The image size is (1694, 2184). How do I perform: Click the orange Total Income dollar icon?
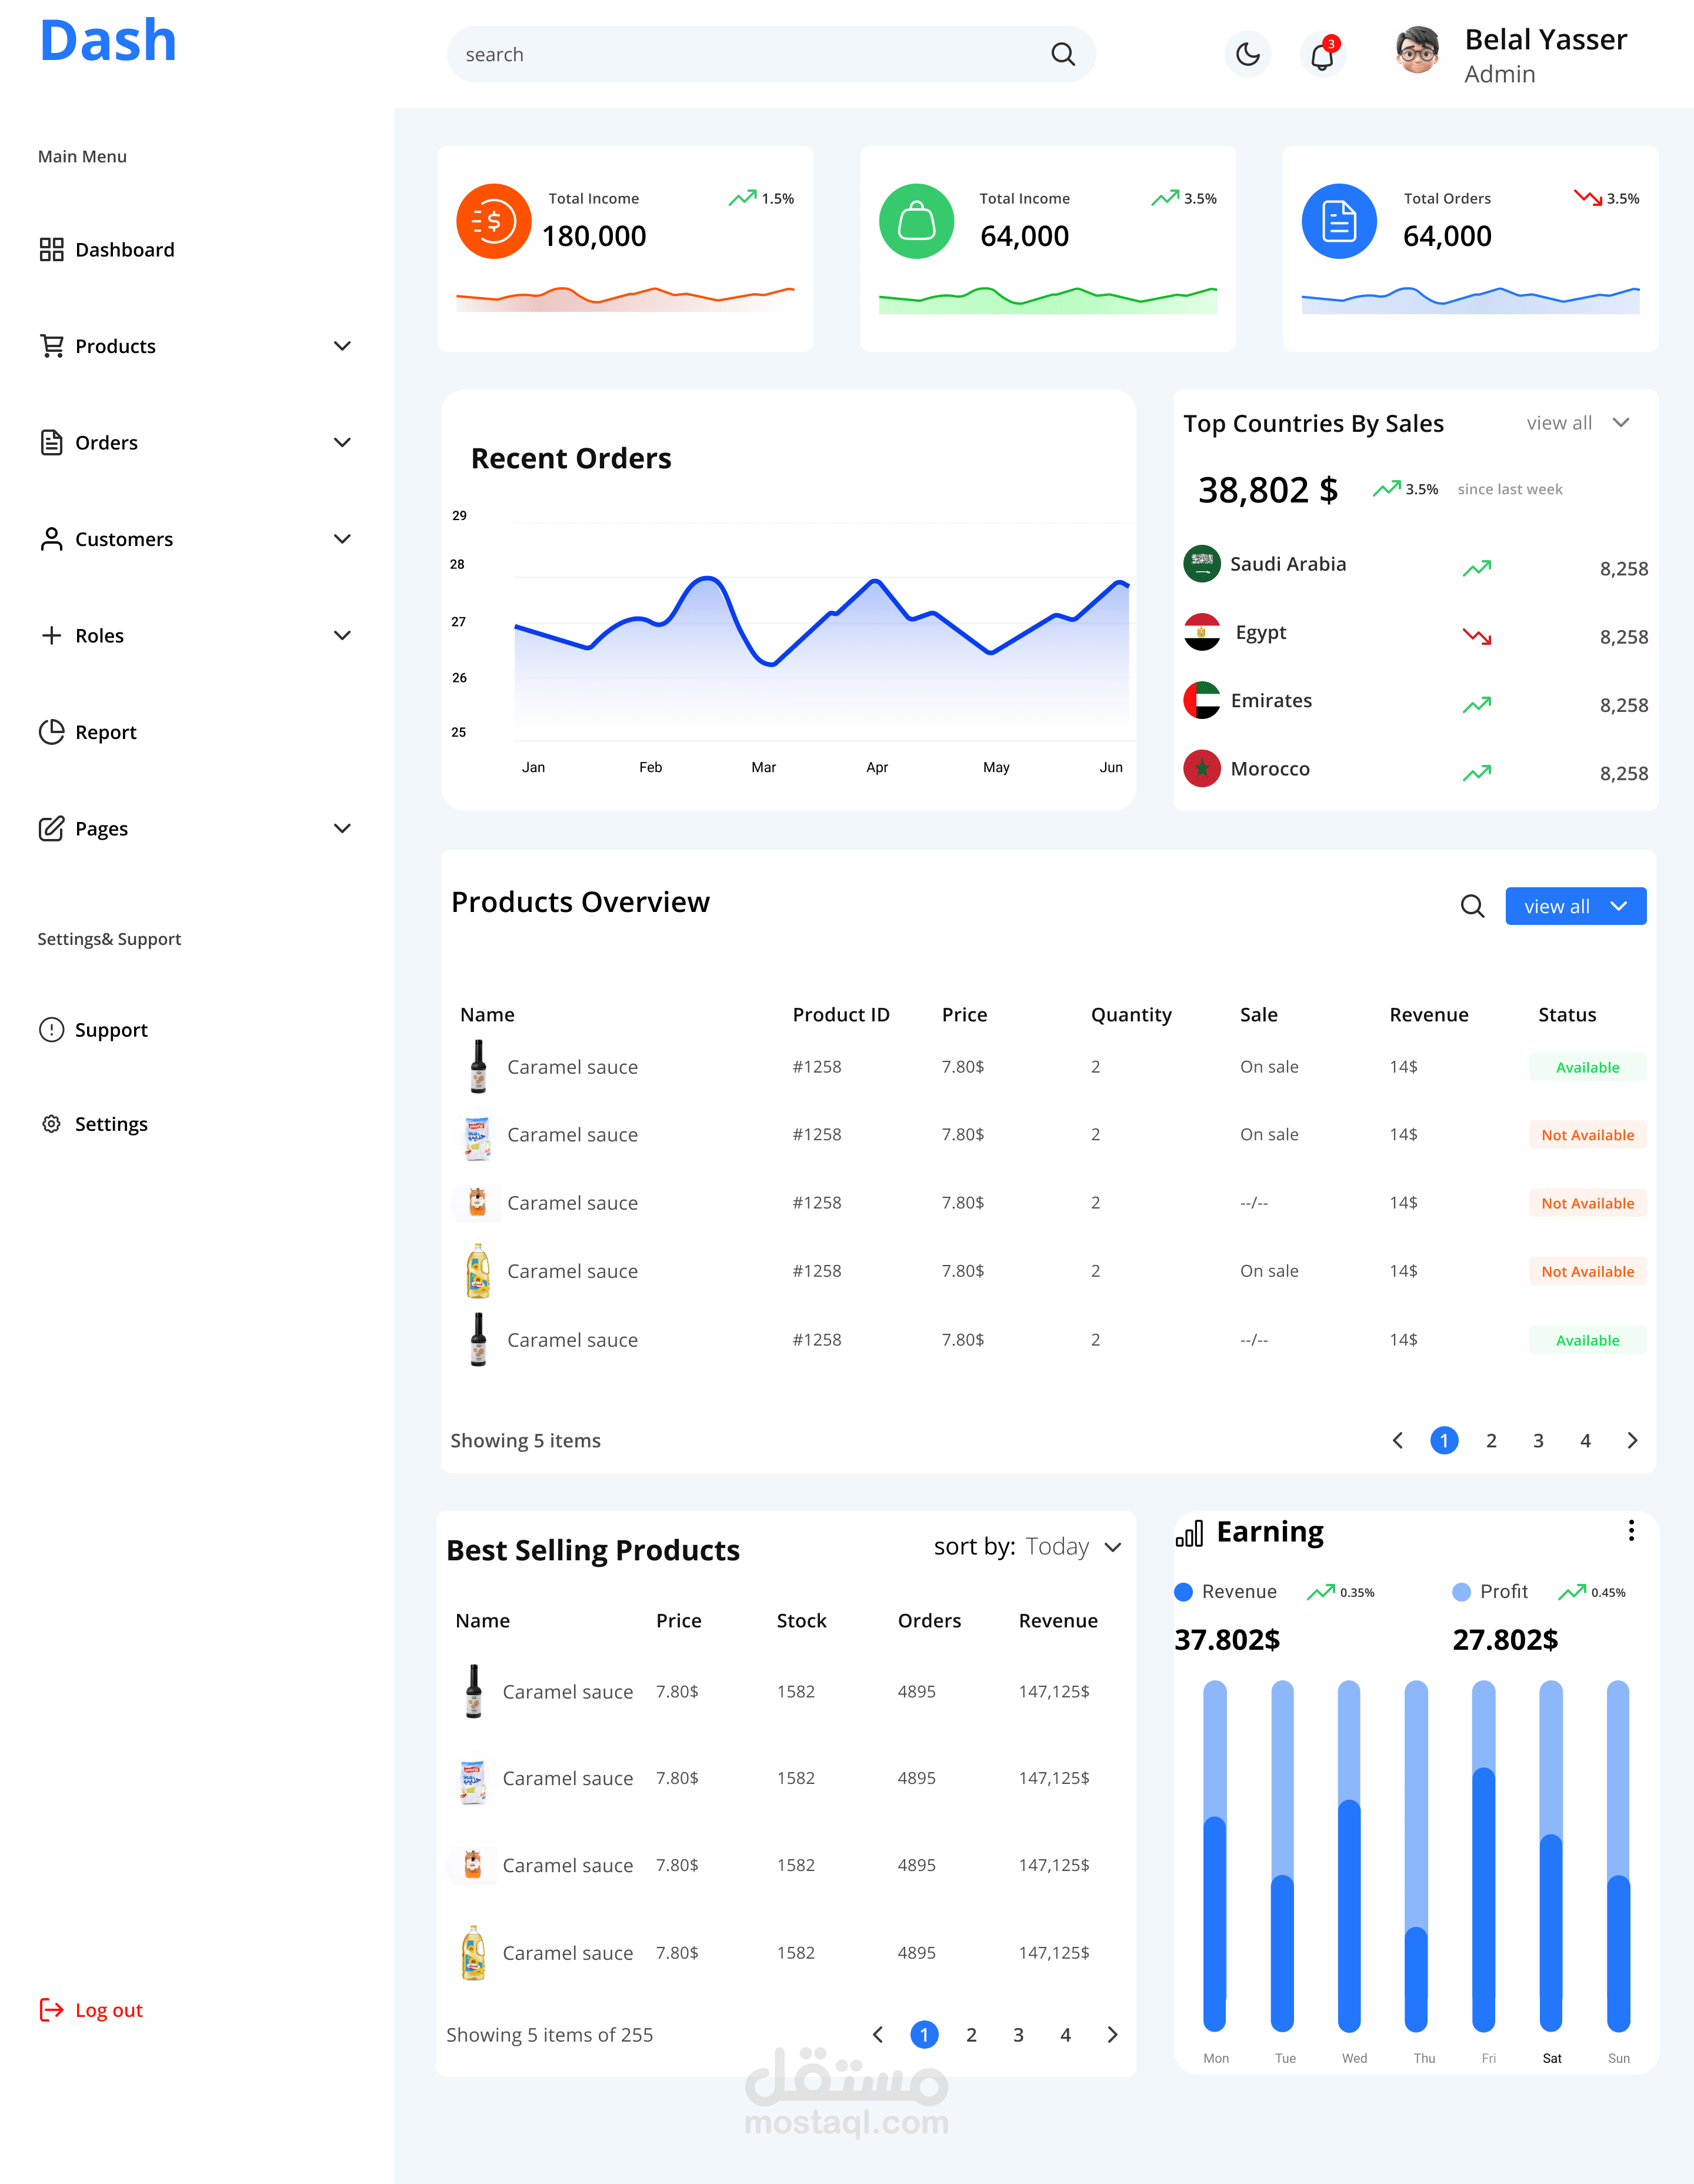pos(493,221)
